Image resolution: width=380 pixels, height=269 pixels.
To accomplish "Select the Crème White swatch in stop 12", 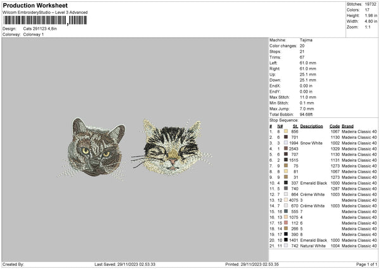I will [x=286, y=194].
